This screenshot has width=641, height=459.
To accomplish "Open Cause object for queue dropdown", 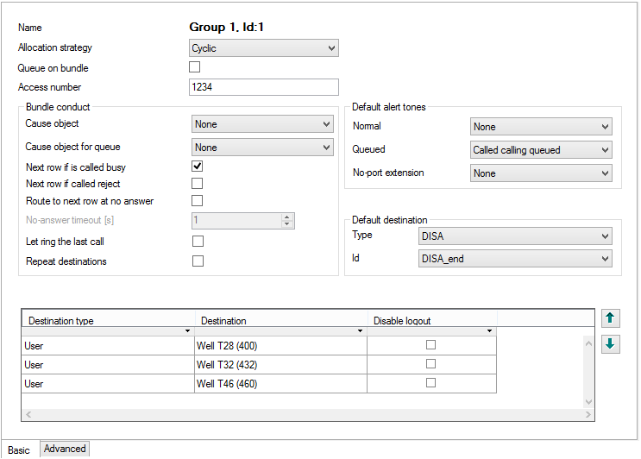I will [x=262, y=148].
